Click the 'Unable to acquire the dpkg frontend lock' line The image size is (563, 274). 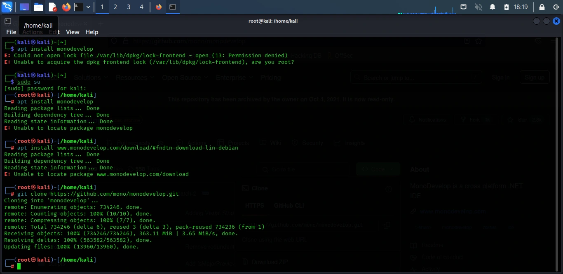[x=149, y=62]
